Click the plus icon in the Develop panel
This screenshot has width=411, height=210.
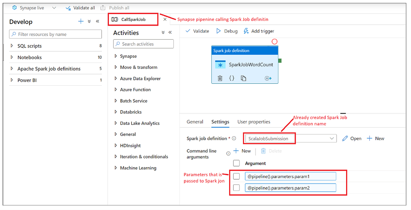81,21
